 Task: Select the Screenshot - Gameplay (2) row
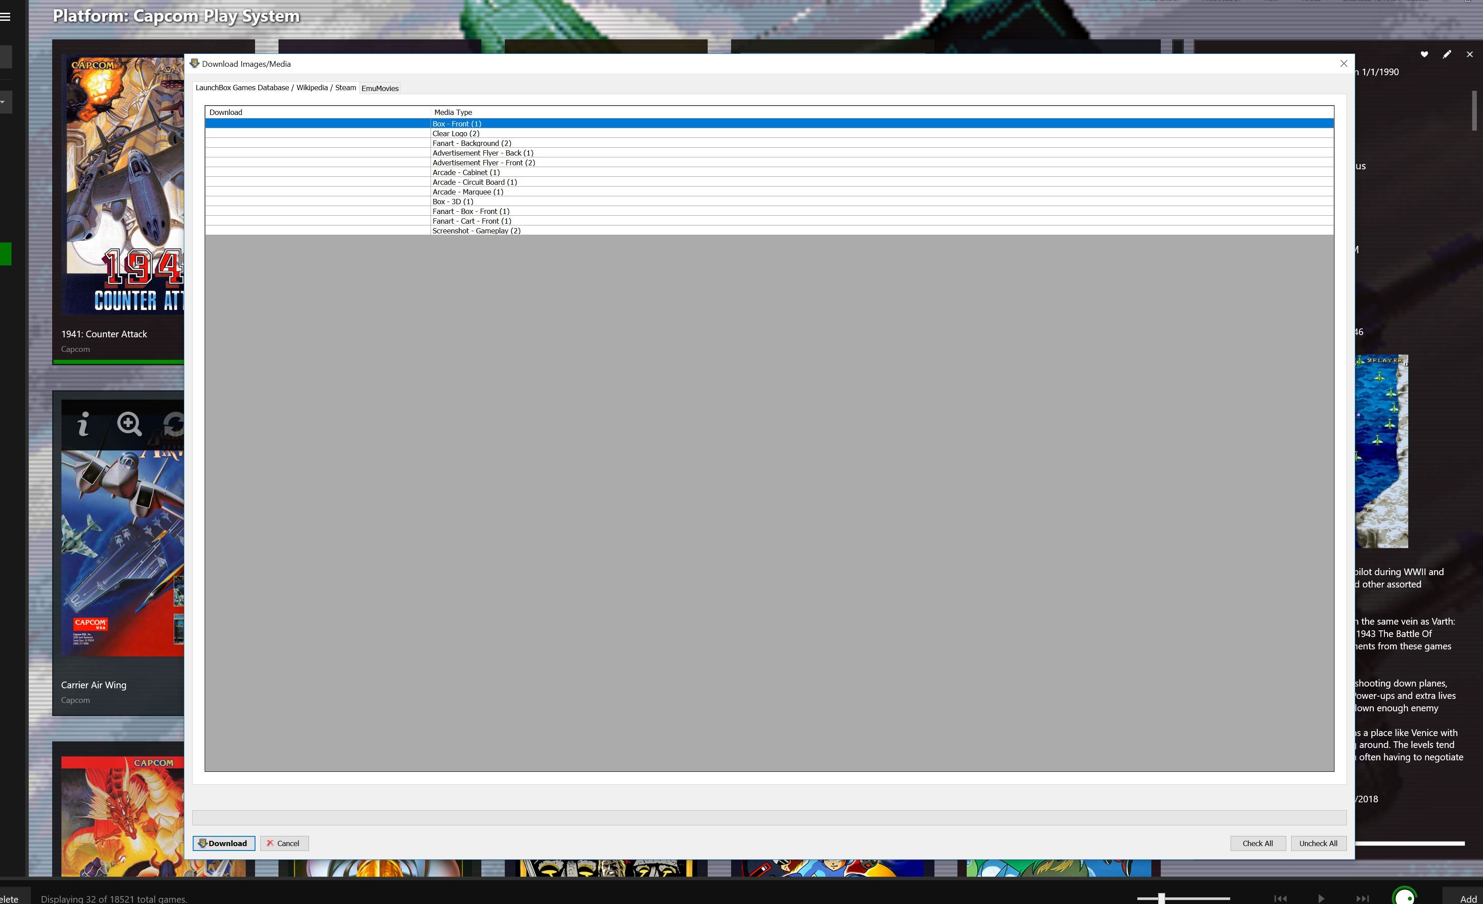476,231
